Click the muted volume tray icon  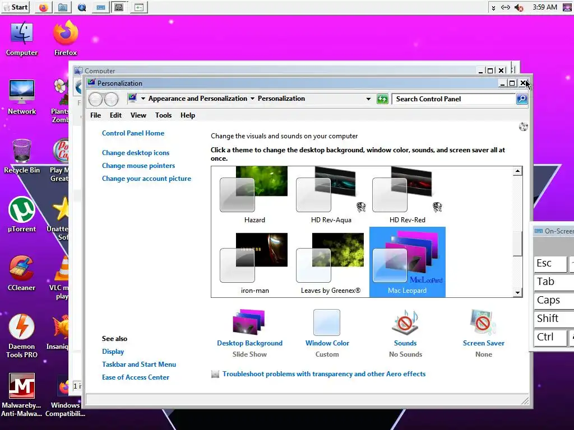519,7
